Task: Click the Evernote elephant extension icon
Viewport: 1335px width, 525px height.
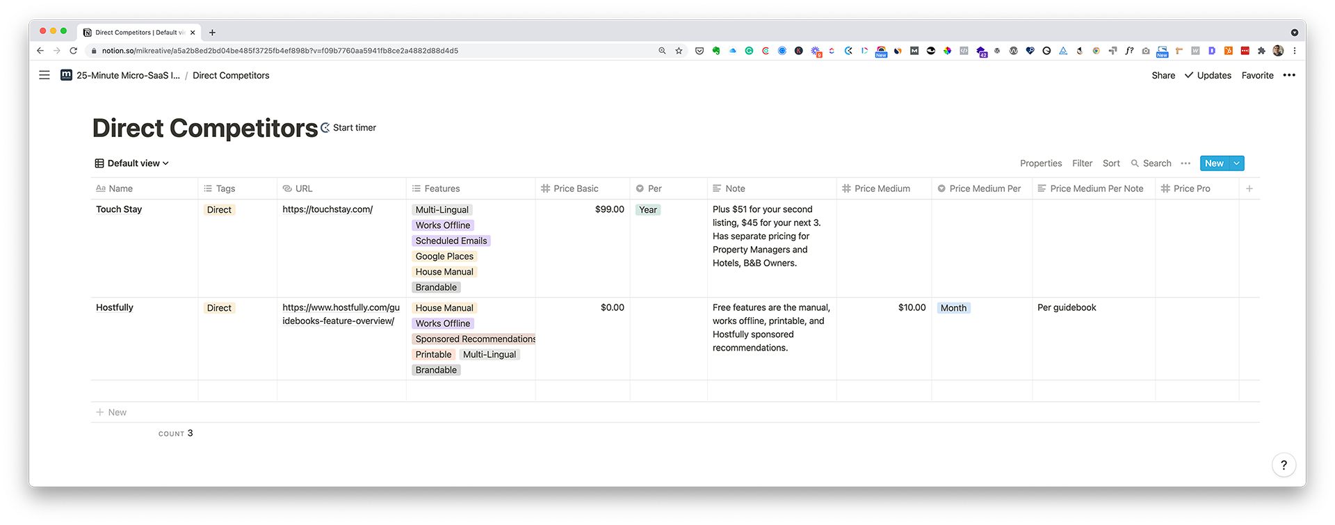Action: 716,51
